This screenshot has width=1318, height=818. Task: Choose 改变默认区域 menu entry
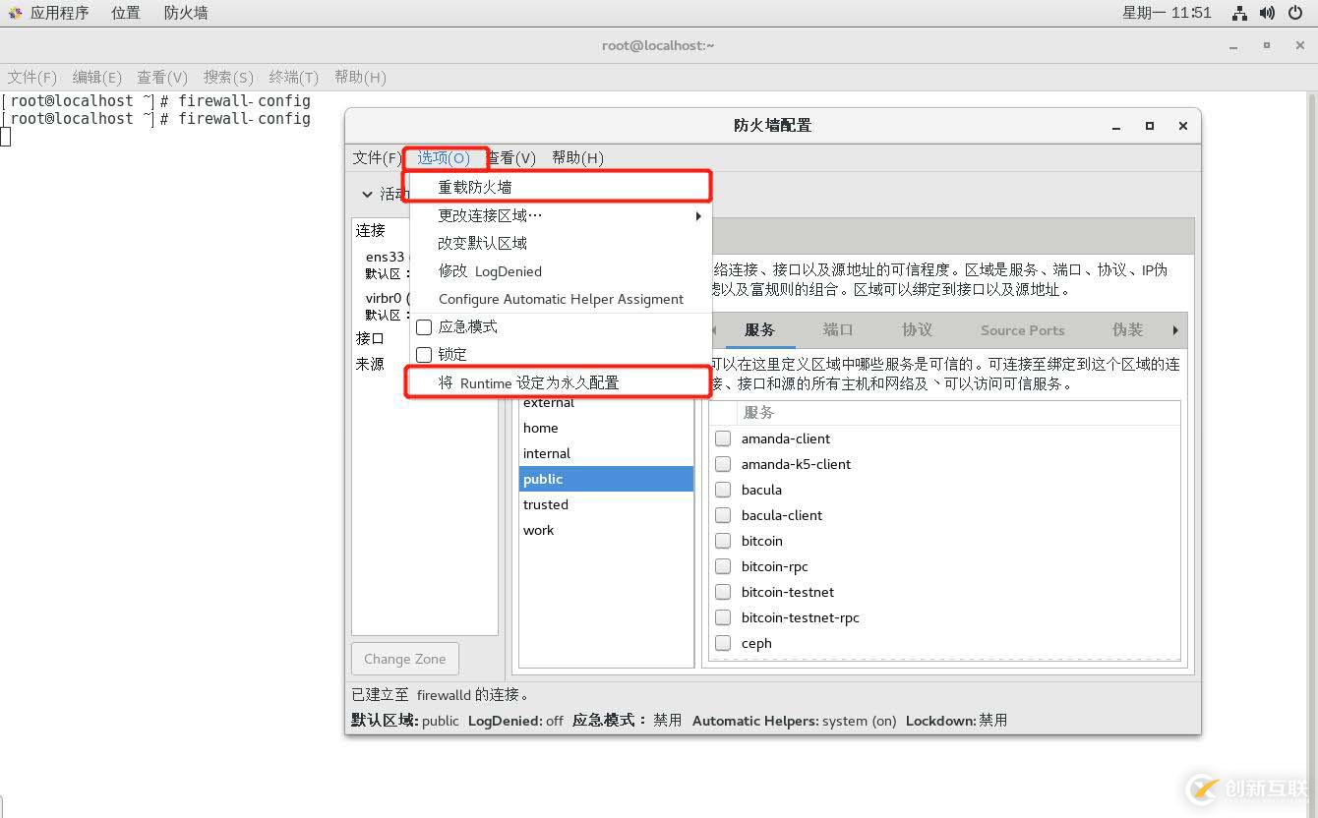point(560,243)
